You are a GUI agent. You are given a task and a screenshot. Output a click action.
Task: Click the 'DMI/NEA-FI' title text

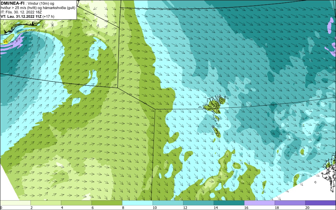tap(12, 3)
